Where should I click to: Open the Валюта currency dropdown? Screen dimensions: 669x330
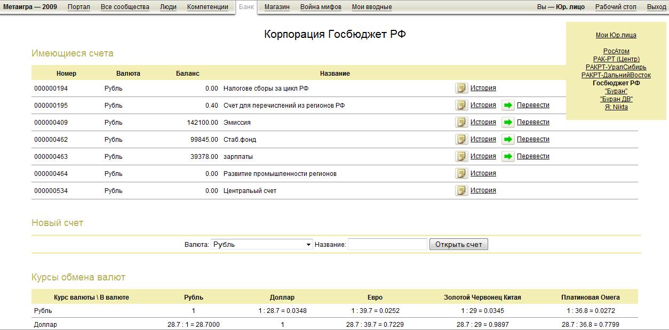(x=262, y=244)
